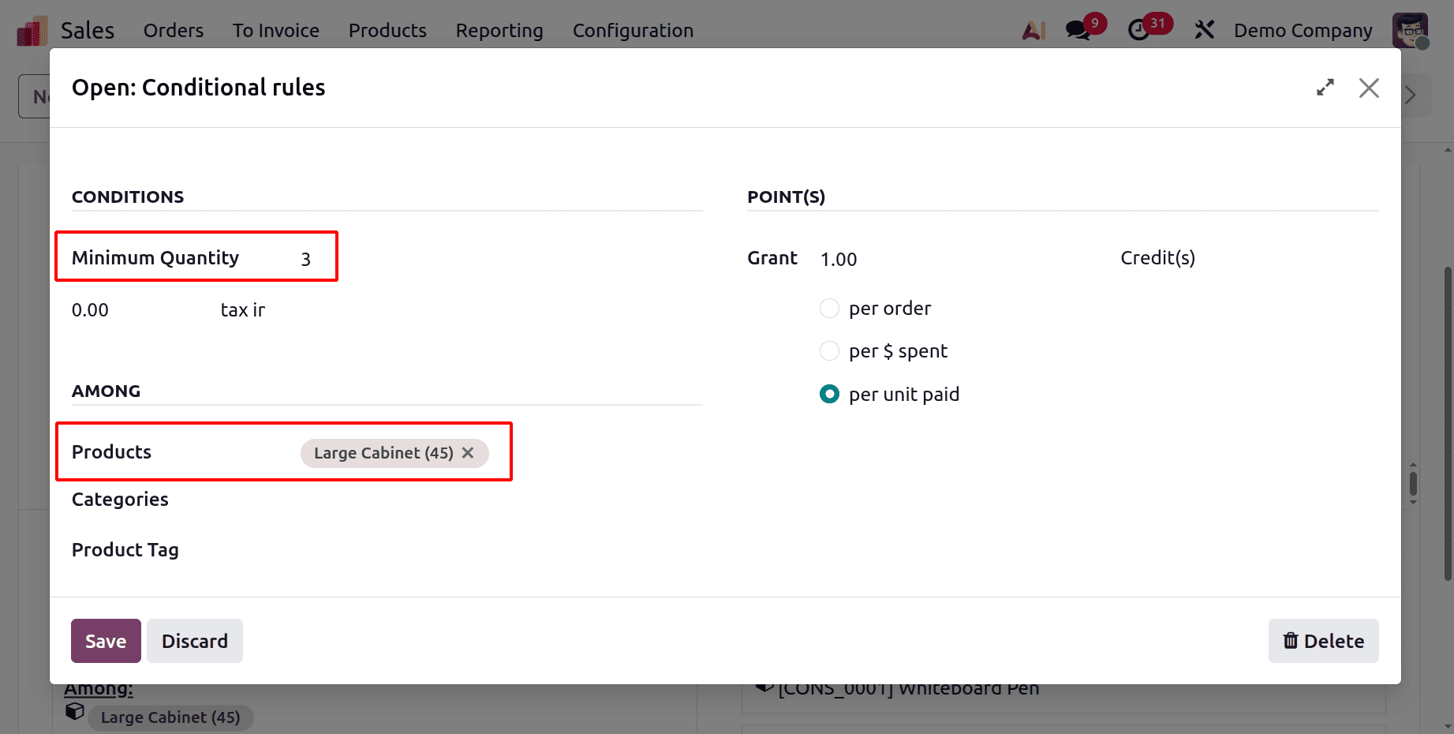1454x734 pixels.
Task: Open the activities menu showing 31 items
Action: tap(1139, 30)
